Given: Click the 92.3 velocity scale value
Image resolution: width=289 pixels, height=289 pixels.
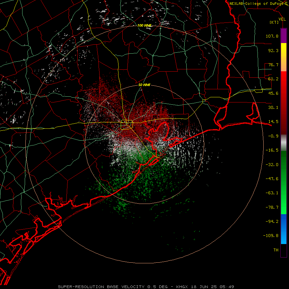Looking at the screenshot, I should 273,50.
